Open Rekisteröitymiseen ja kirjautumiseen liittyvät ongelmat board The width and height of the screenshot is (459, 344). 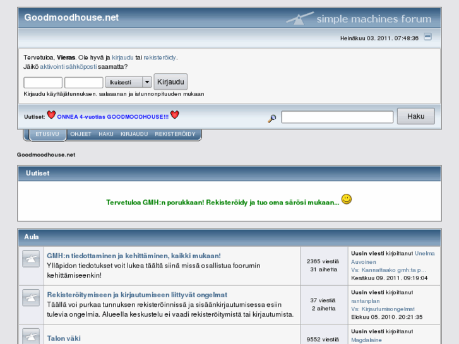pos(137,295)
